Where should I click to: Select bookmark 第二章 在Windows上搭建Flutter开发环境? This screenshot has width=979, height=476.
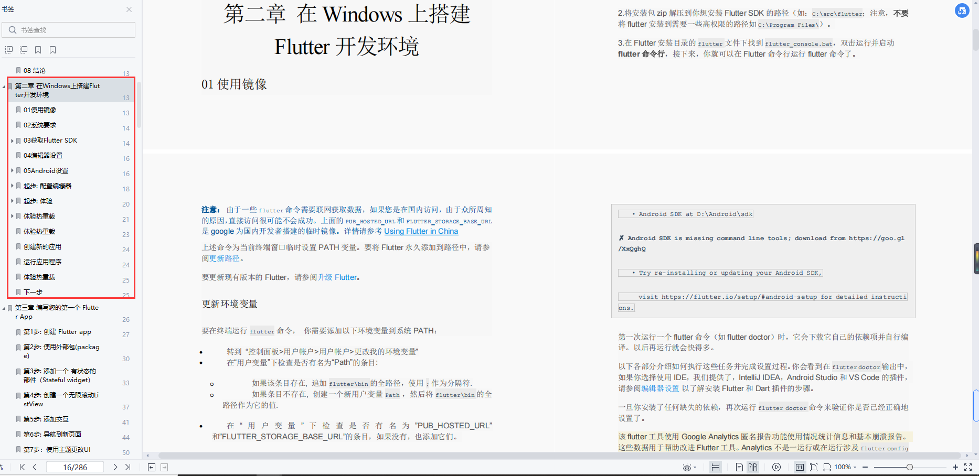click(x=57, y=90)
